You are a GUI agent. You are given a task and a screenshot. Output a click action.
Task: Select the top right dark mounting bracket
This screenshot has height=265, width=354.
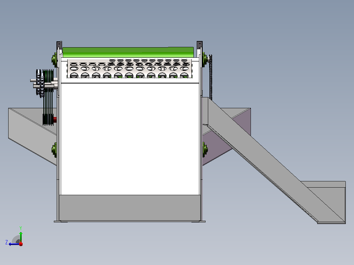click(x=200, y=45)
